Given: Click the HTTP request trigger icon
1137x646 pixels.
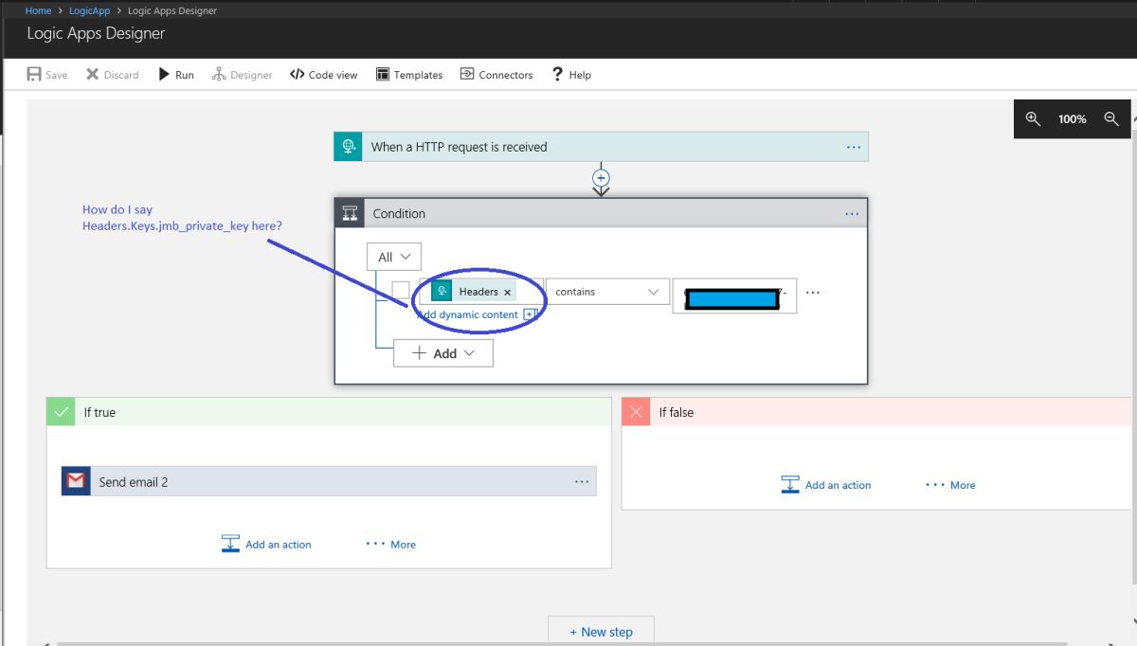Looking at the screenshot, I should 348,147.
